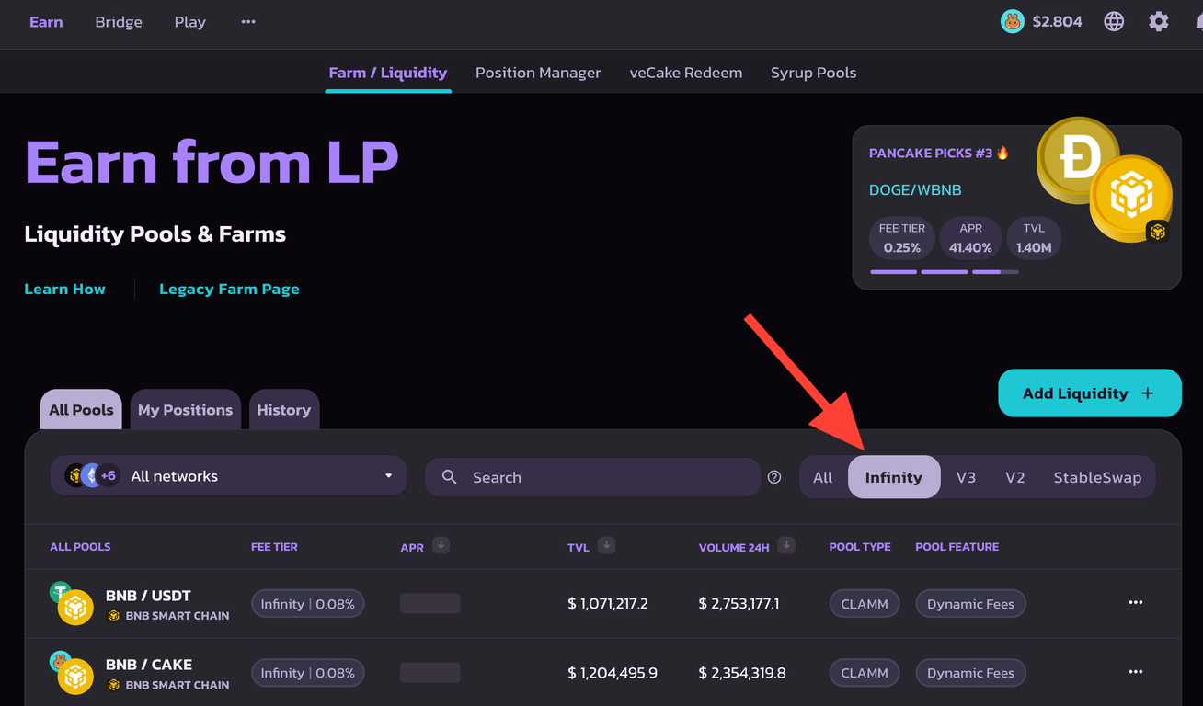Switch to Farm / Liquidity tab
Screen dimensions: 1203x706
tap(388, 73)
